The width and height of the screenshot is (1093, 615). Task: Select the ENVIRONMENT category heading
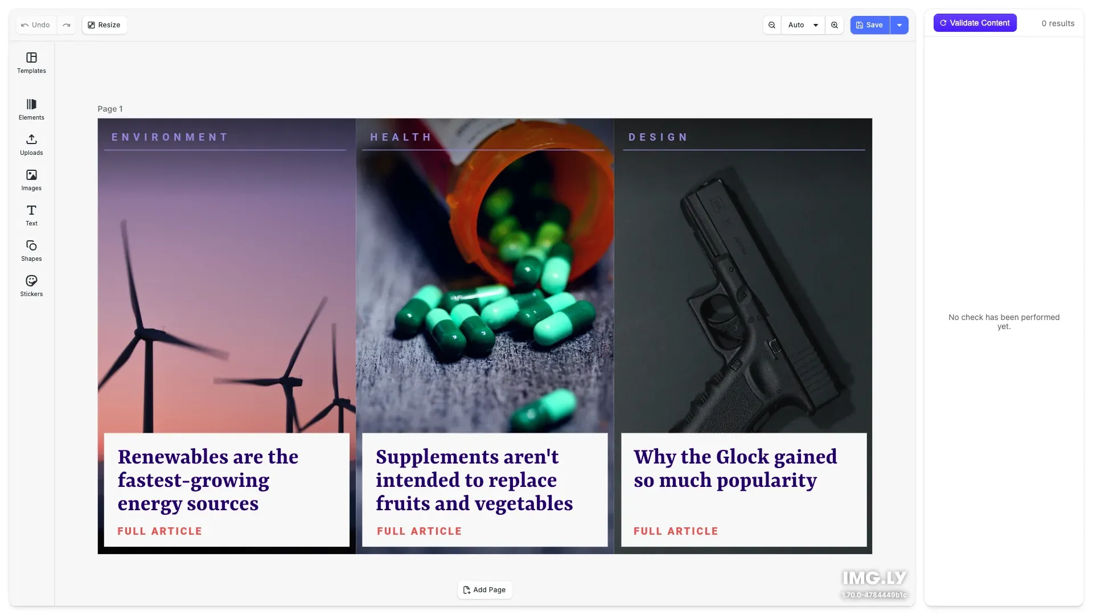(x=170, y=137)
